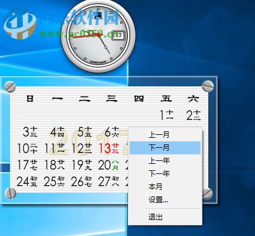Click the site logo icon on desktop

[20, 25]
